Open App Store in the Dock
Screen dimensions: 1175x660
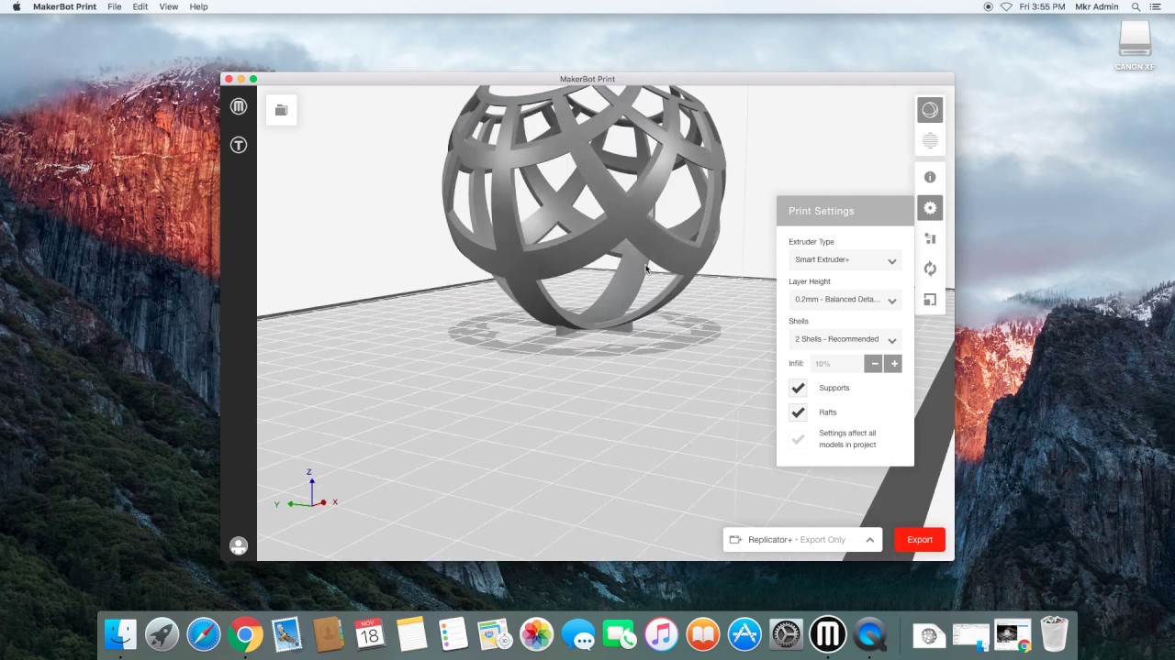744,634
